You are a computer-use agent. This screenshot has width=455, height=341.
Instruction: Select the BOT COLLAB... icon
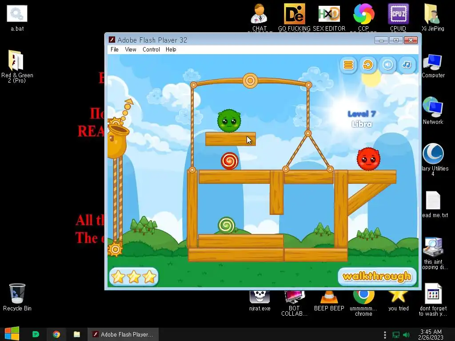pos(294,303)
